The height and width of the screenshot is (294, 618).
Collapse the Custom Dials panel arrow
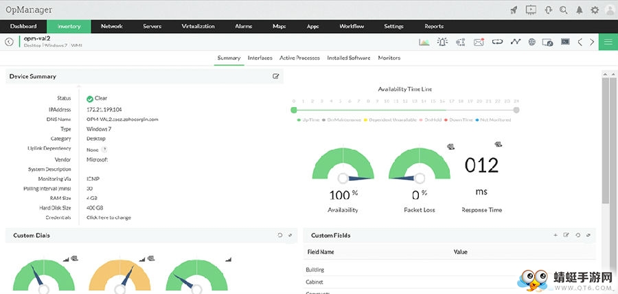(x=290, y=236)
